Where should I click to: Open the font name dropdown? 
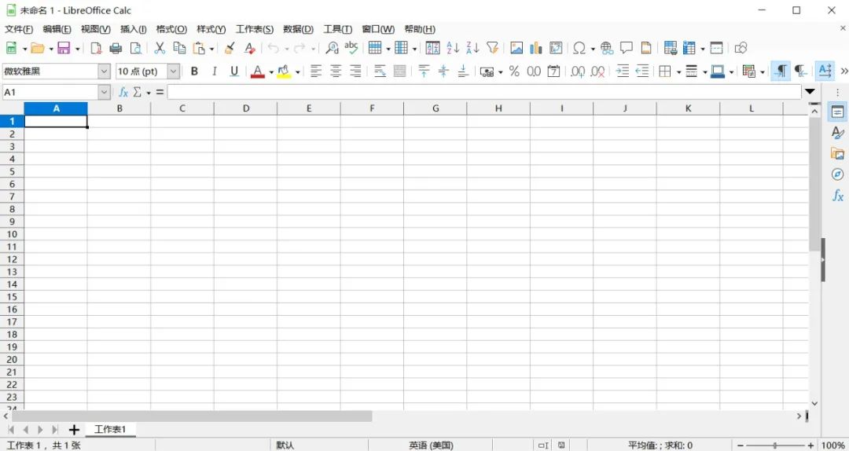[x=104, y=71]
